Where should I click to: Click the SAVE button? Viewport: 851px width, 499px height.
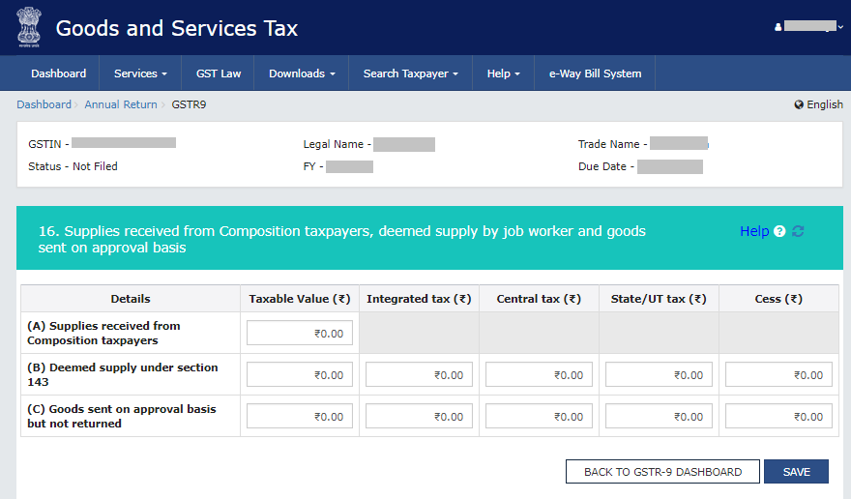(x=796, y=472)
